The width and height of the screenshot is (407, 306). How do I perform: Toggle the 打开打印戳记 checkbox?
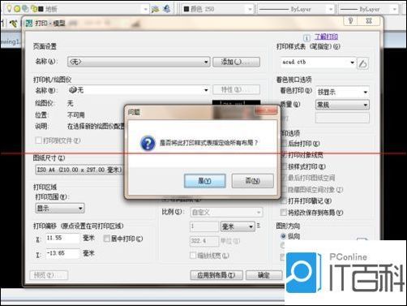pos(284,200)
